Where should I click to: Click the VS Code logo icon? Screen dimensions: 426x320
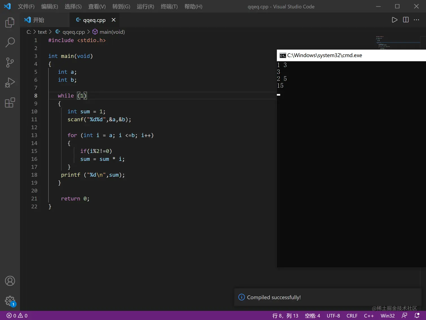point(7,6)
